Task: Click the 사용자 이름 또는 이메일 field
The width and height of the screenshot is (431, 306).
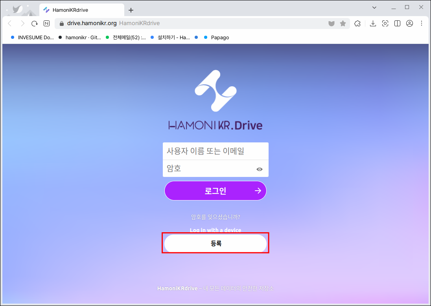Action: (215, 151)
